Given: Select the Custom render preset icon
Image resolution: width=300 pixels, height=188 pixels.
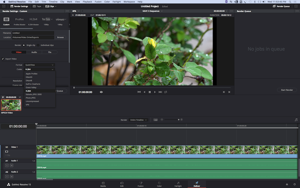Looking at the screenshot, I should [x=6, y=19].
